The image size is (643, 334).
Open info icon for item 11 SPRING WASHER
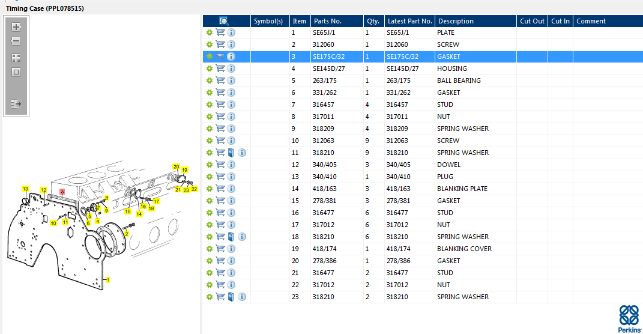(x=242, y=153)
